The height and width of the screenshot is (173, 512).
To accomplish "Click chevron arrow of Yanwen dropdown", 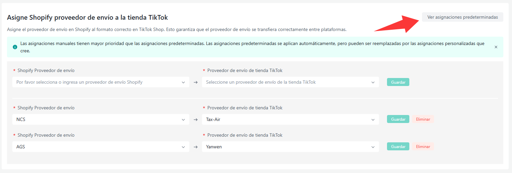I will 373,147.
